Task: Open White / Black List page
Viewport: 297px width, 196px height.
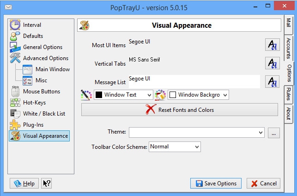Action: 44,114
